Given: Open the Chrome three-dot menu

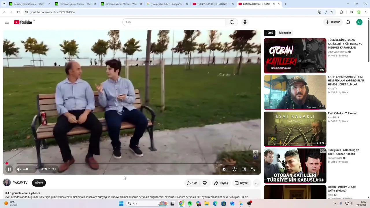Looking at the screenshot, I should (366, 12).
